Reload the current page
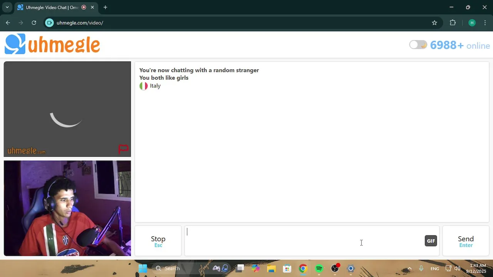Screen dimensions: 493x277 click(34, 23)
